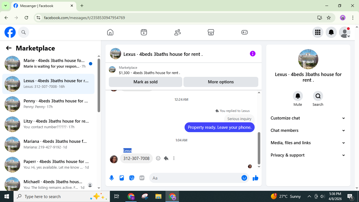Screen dimensions: 359x202
Task: Bookmark this page with the star icon
Action: (329, 18)
